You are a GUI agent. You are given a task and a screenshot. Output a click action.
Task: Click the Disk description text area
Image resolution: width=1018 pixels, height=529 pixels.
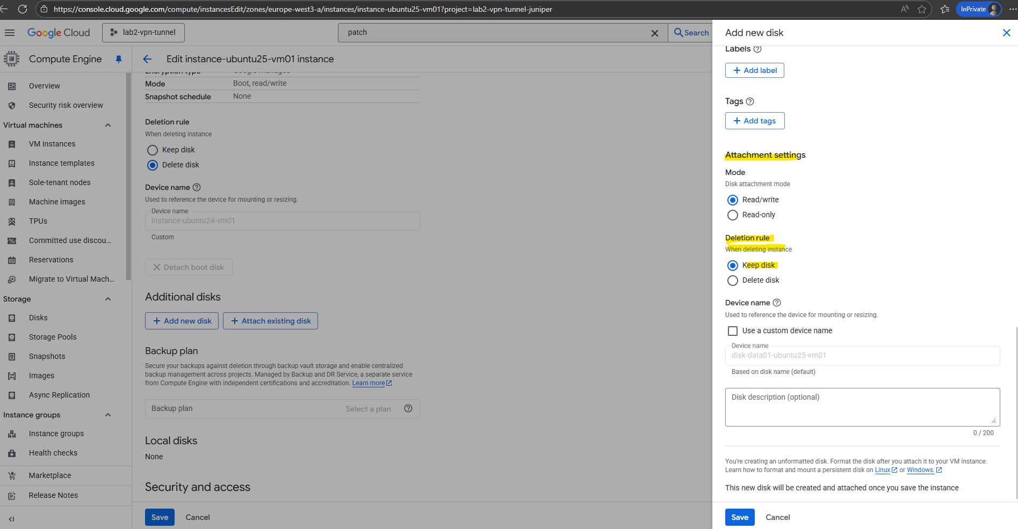[862, 407]
